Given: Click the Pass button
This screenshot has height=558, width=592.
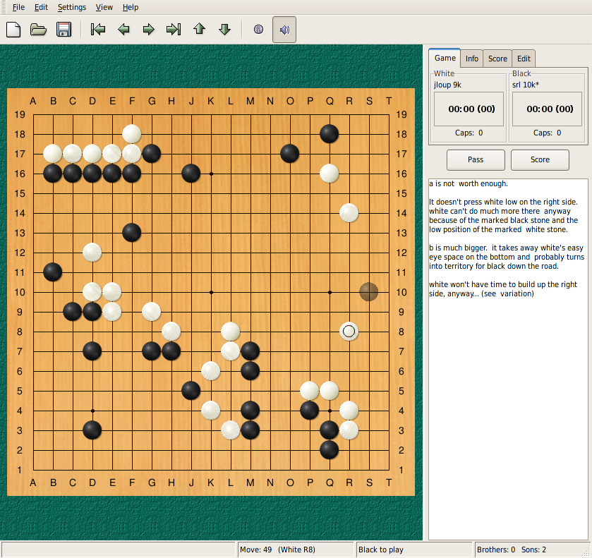Looking at the screenshot, I should point(476,159).
